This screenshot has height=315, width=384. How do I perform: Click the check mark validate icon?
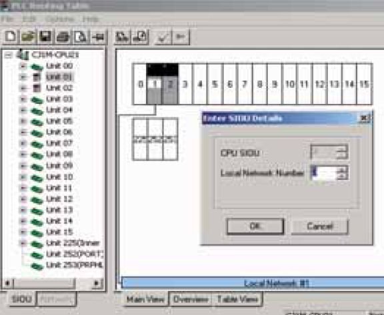[x=163, y=37]
